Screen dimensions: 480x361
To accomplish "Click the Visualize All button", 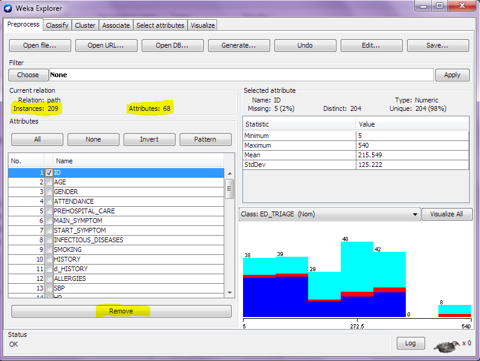I will (447, 214).
